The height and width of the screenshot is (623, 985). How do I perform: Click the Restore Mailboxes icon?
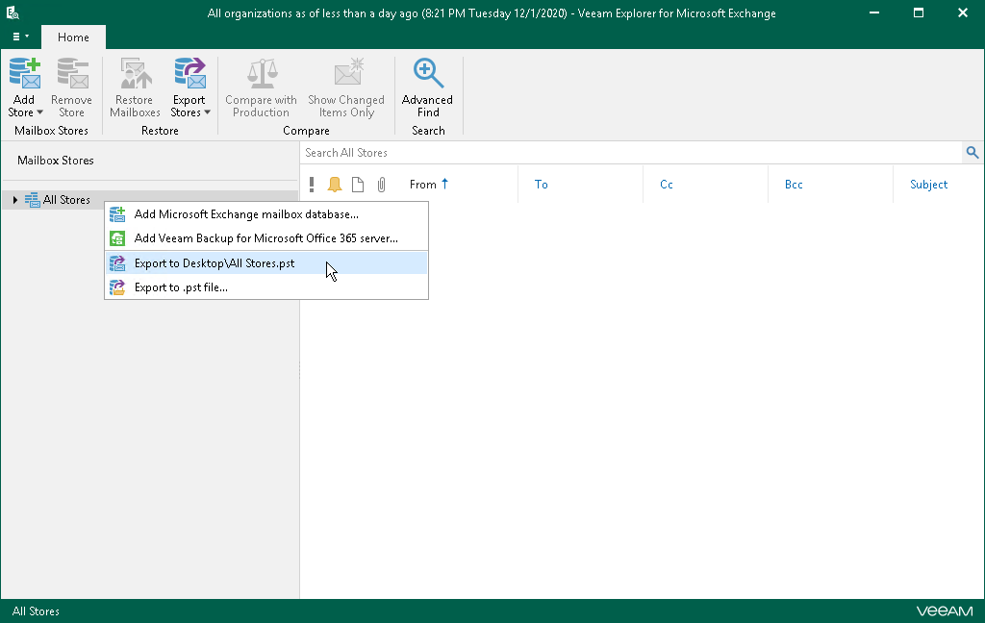pyautogui.click(x=135, y=73)
